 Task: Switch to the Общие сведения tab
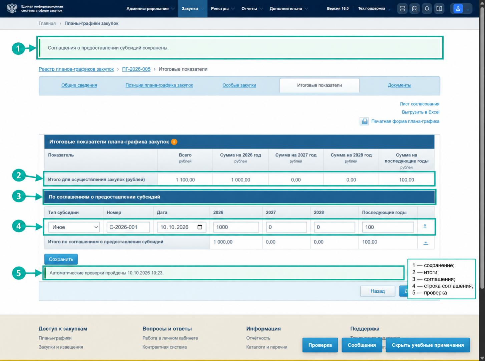[x=79, y=85]
